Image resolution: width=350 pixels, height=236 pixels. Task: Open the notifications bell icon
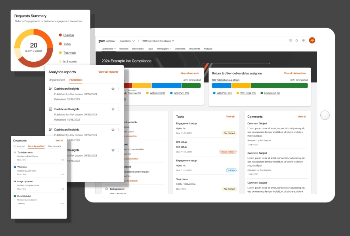[x=297, y=40]
